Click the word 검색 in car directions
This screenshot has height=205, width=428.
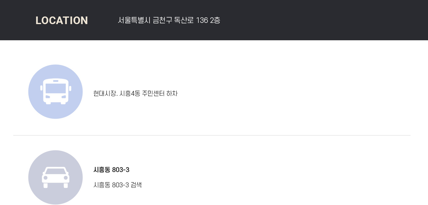coord(136,185)
